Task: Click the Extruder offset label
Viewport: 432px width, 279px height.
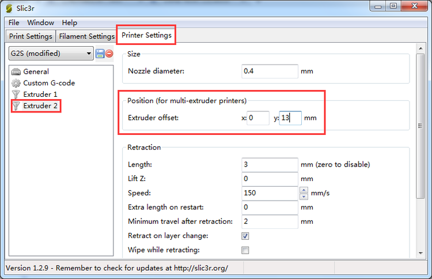Action: (x=153, y=118)
